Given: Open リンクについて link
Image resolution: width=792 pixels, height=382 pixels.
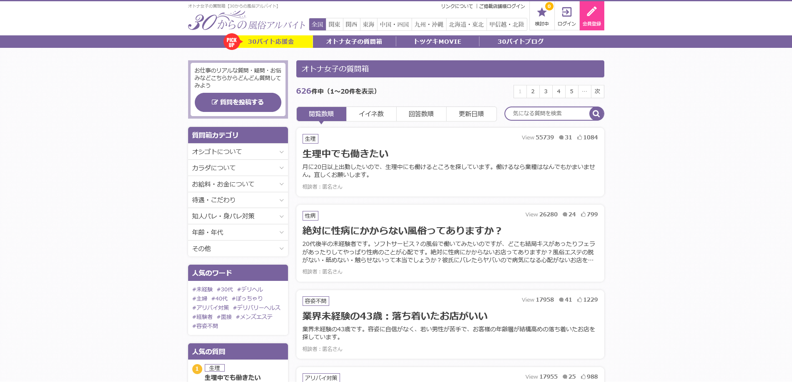Looking at the screenshot, I should pyautogui.click(x=457, y=6).
